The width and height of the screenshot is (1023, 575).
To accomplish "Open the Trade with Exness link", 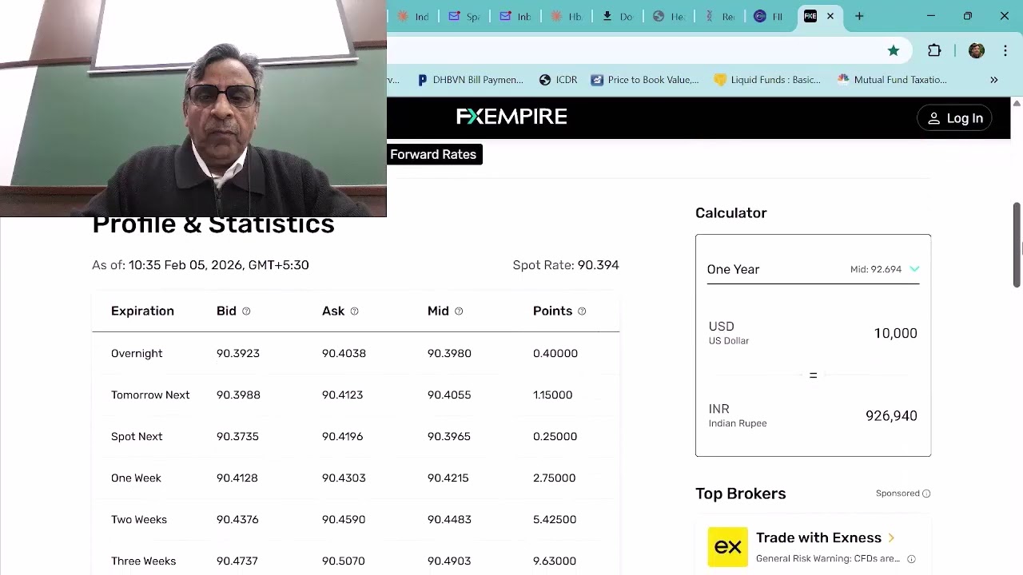I will [x=826, y=537].
